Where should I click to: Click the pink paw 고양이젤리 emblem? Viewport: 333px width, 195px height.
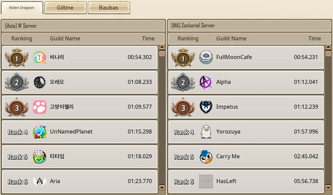pos(40,107)
